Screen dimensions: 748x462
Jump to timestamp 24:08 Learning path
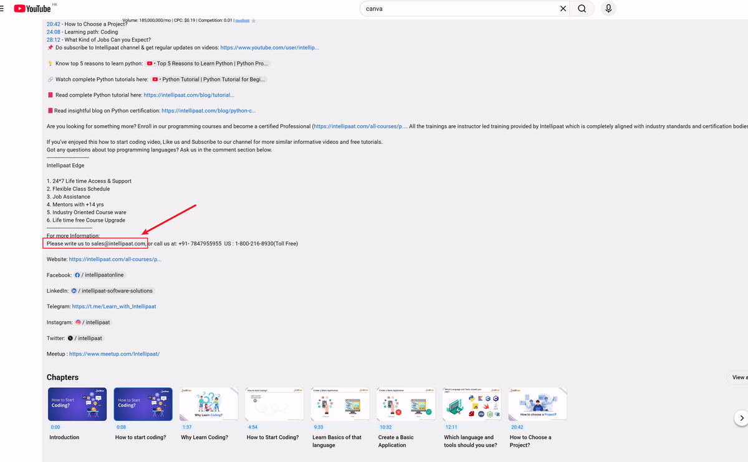pos(54,32)
